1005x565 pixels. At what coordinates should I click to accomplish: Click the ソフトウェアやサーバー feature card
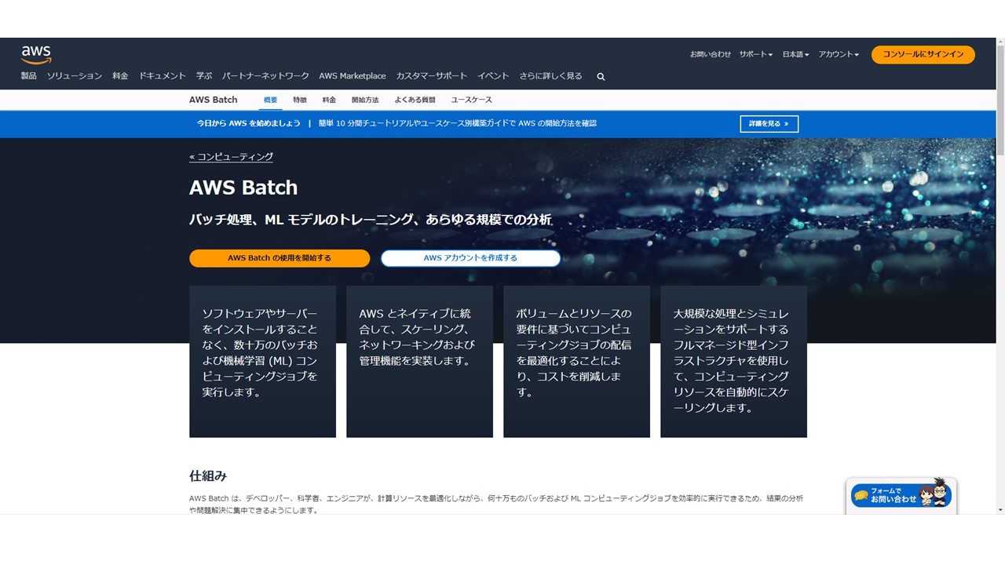pos(262,361)
